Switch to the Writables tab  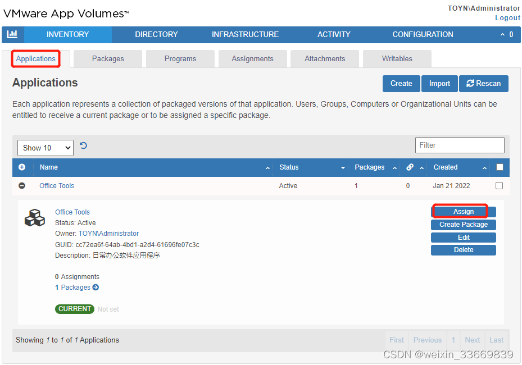click(x=397, y=59)
